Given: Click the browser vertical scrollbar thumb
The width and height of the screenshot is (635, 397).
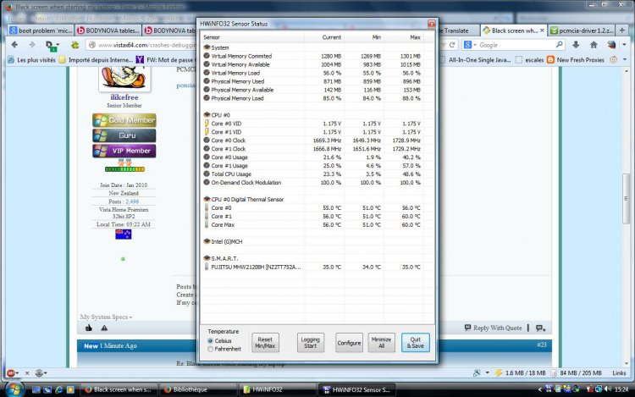Looking at the screenshot, I should tap(626, 198).
